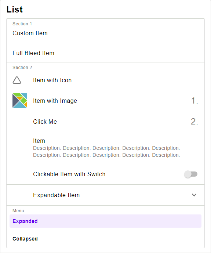Viewport: 211px width, 253px height.
Task: Click the number 2. badge beside Click Me
Action: click(x=194, y=122)
